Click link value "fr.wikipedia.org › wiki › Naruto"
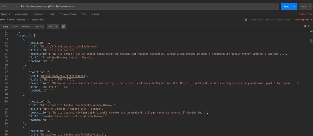The image size is (313, 136). (67, 58)
